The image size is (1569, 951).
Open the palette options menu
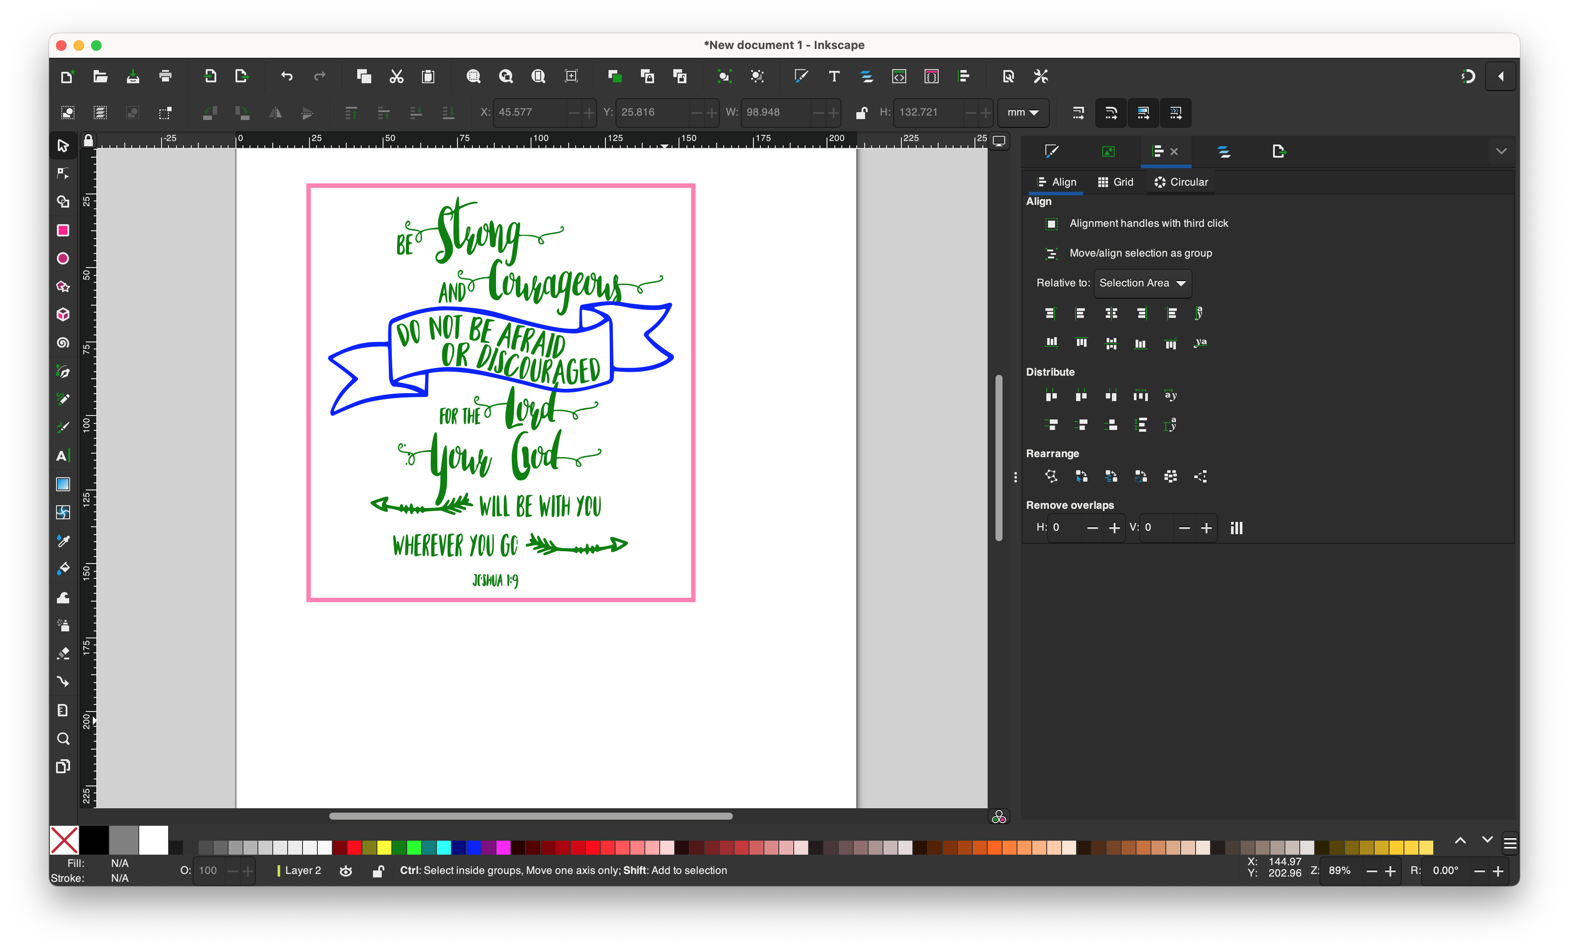pyautogui.click(x=1510, y=844)
